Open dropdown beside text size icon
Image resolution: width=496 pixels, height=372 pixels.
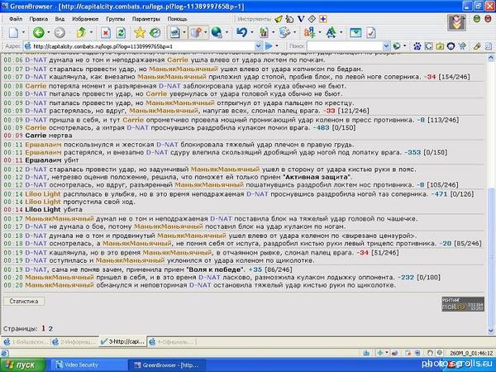[319, 32]
